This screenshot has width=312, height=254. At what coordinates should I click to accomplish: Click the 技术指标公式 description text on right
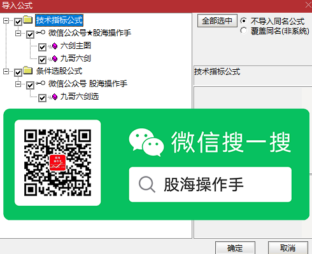[x=217, y=72]
